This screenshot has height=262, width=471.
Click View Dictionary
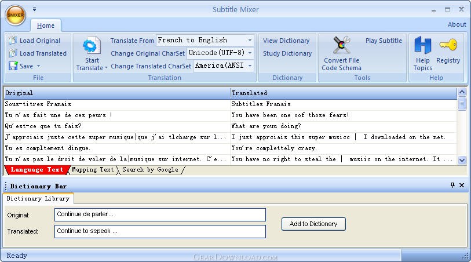pos(286,41)
